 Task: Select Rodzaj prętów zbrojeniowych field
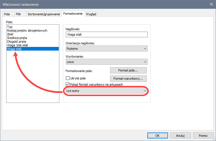27,31
